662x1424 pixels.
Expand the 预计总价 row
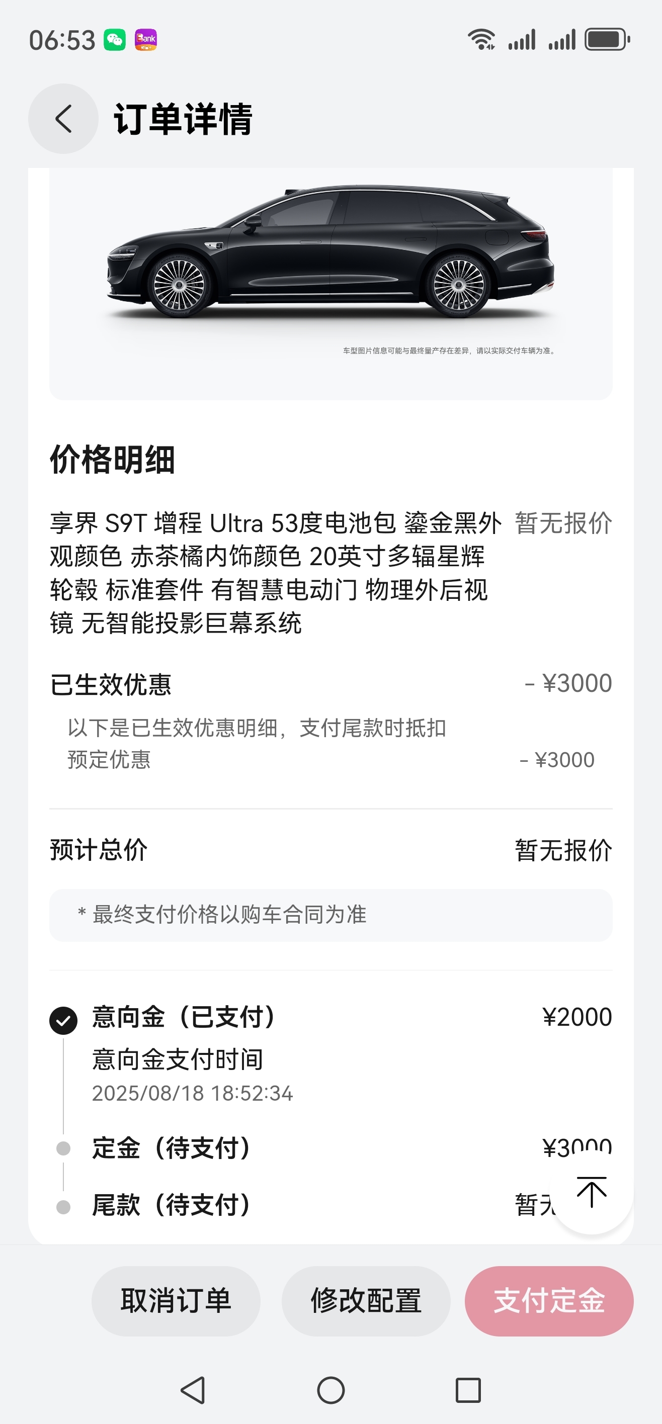pyautogui.click(x=330, y=850)
